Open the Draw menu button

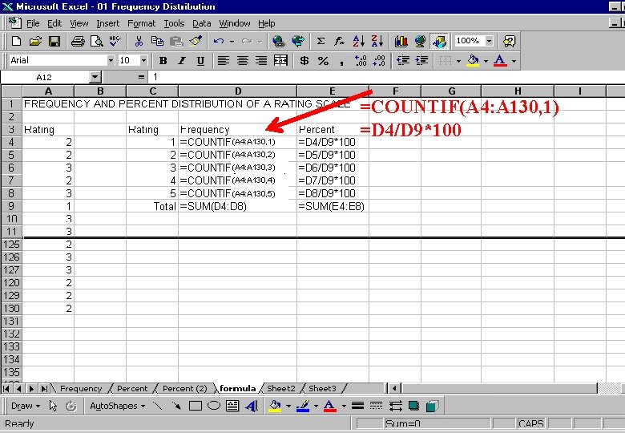pos(26,406)
